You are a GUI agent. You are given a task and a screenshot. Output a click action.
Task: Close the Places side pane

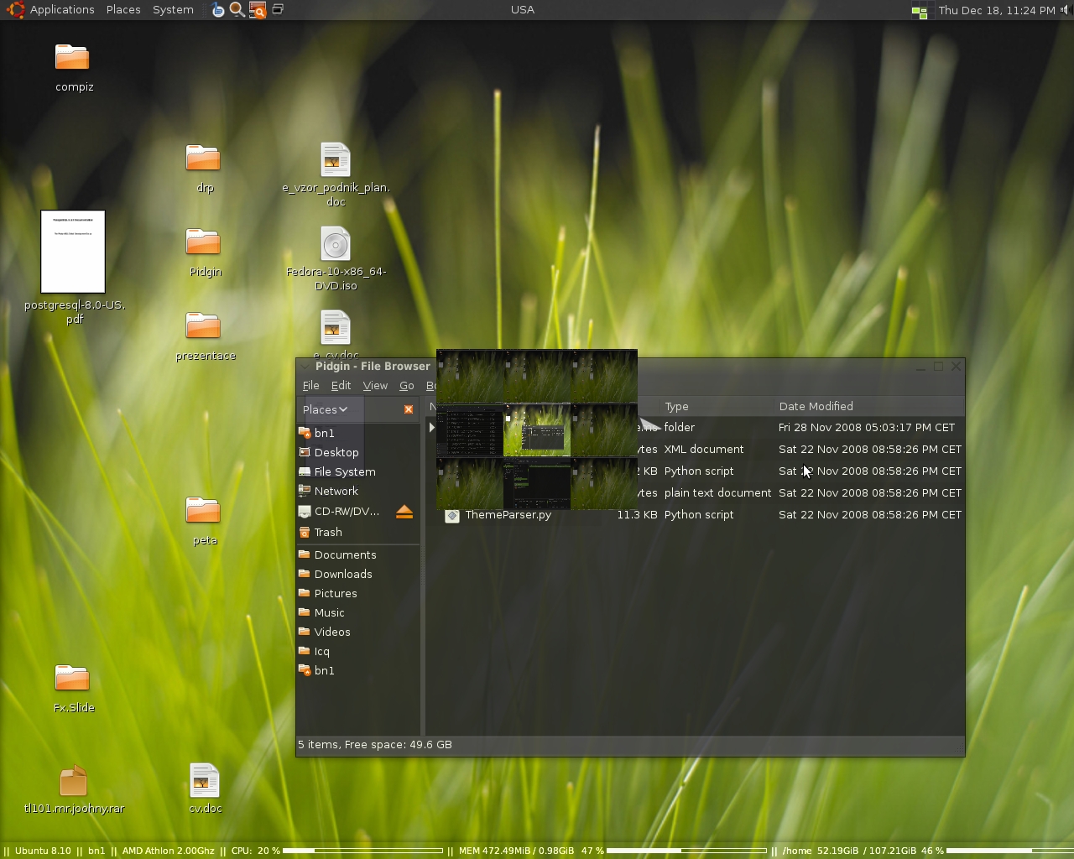coord(409,409)
